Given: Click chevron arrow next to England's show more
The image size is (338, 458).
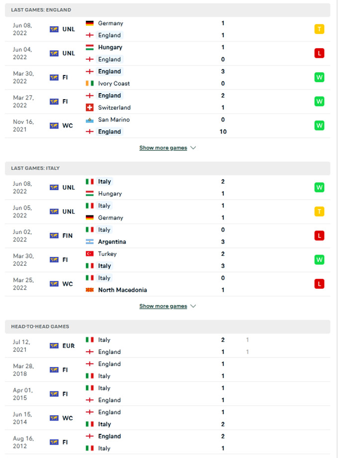Looking at the screenshot, I should coord(193,148).
